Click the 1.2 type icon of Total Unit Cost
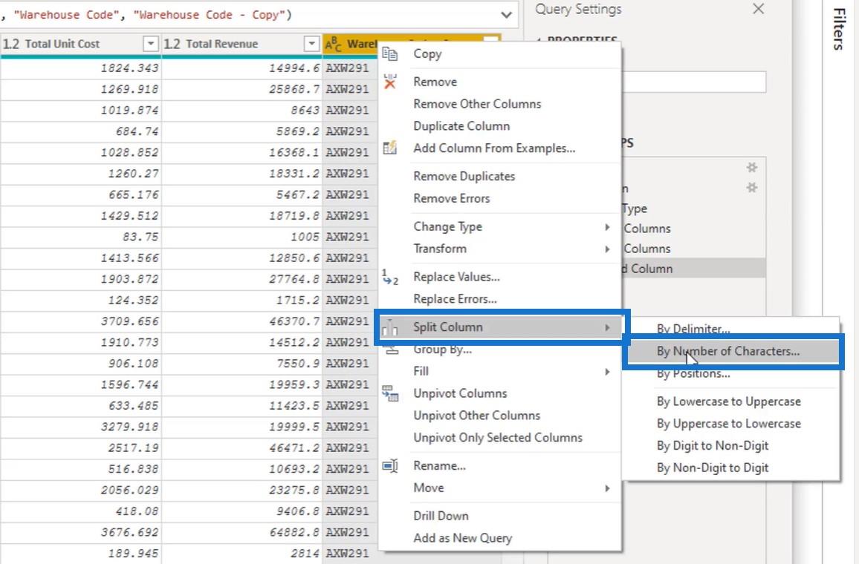 click(11, 44)
